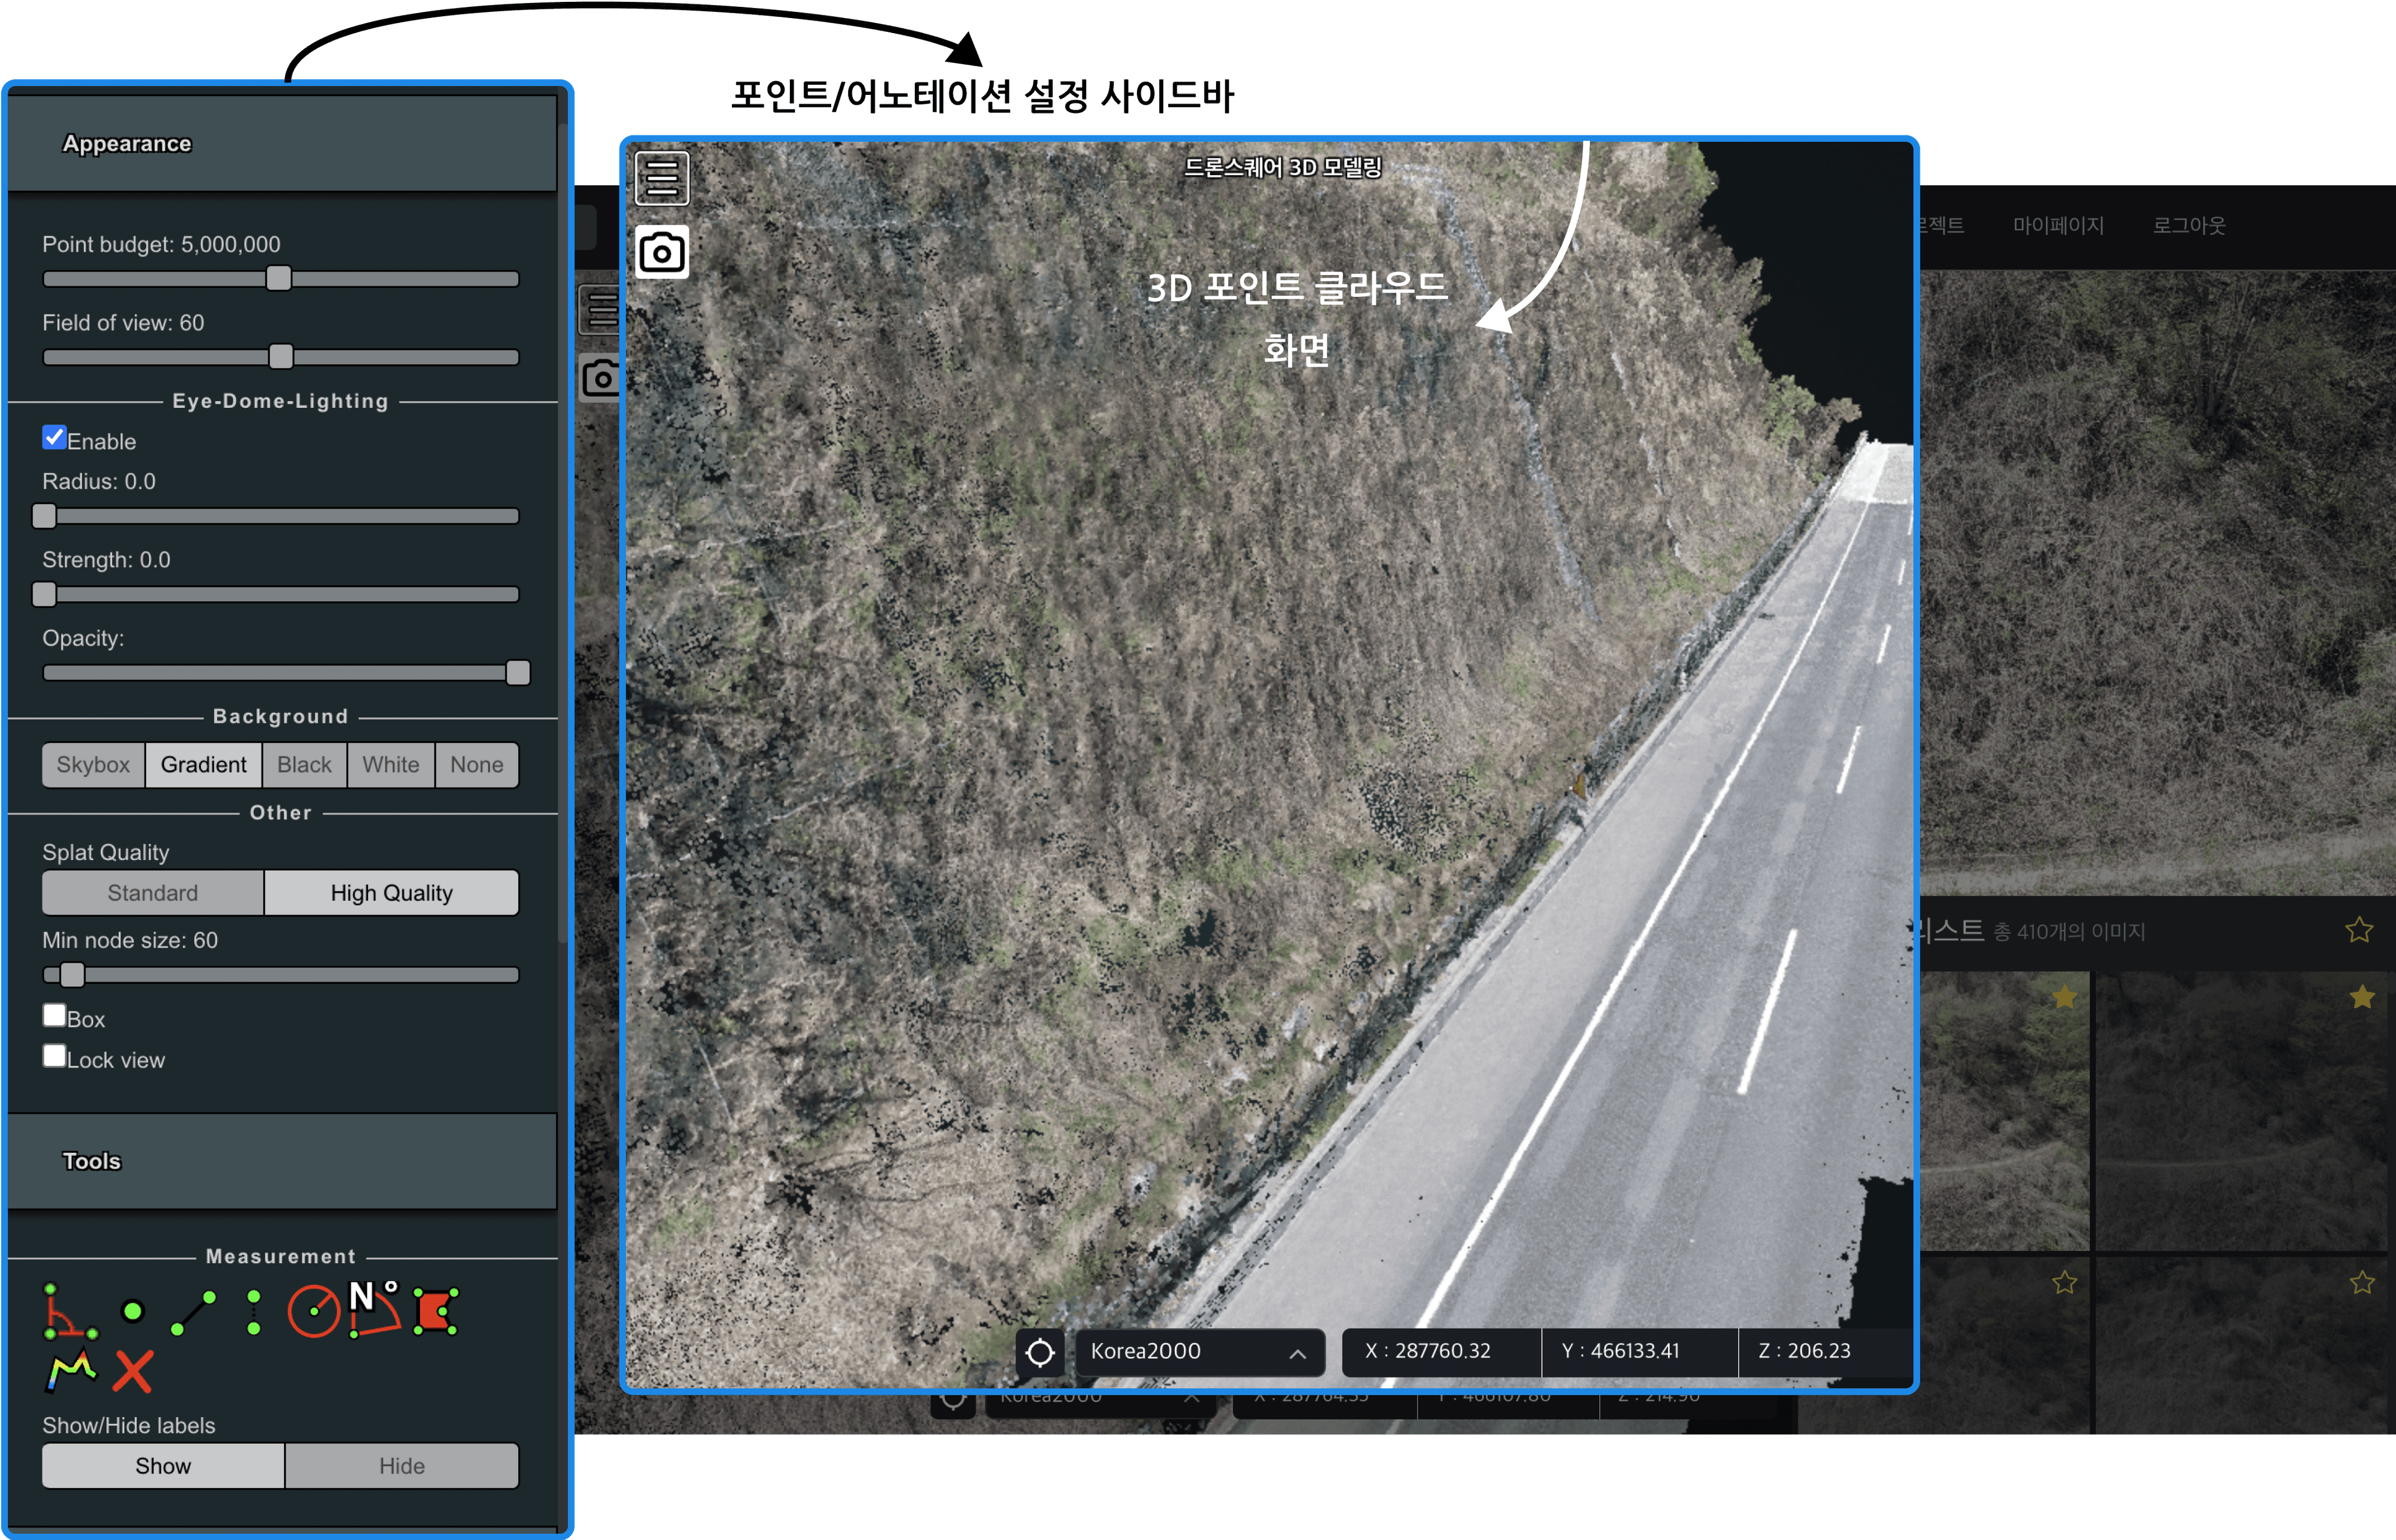This screenshot has height=1540, width=2396.
Task: Open the sidebar menu in the 3D viewer
Action: click(661, 178)
